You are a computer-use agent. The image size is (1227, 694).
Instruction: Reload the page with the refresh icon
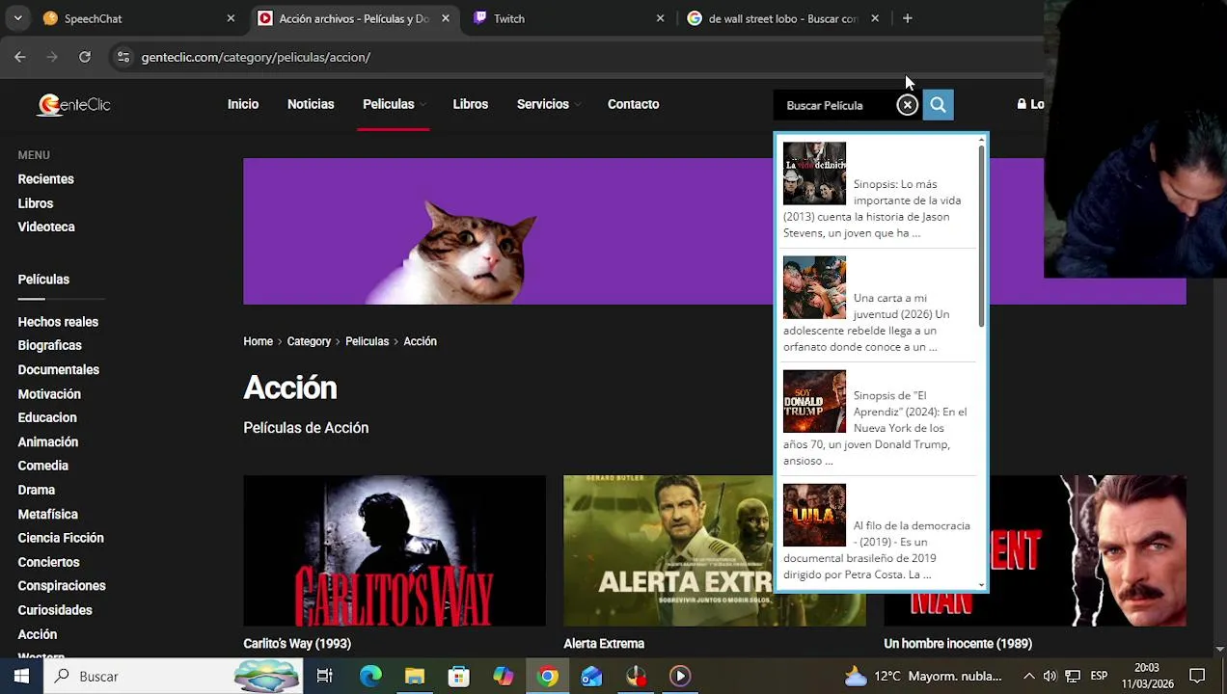click(x=85, y=57)
